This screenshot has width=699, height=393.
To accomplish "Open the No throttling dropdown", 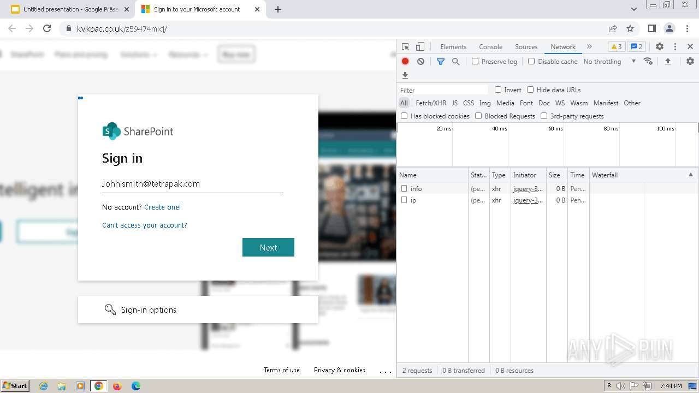I will click(609, 62).
